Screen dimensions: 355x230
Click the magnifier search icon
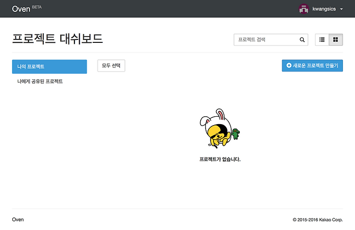coord(302,39)
